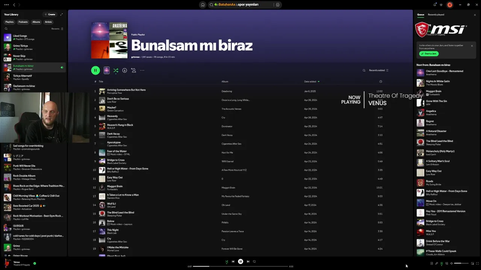Viewport: 481px width, 270px height.
Task: Switch to Queue tab
Action: 420,15
